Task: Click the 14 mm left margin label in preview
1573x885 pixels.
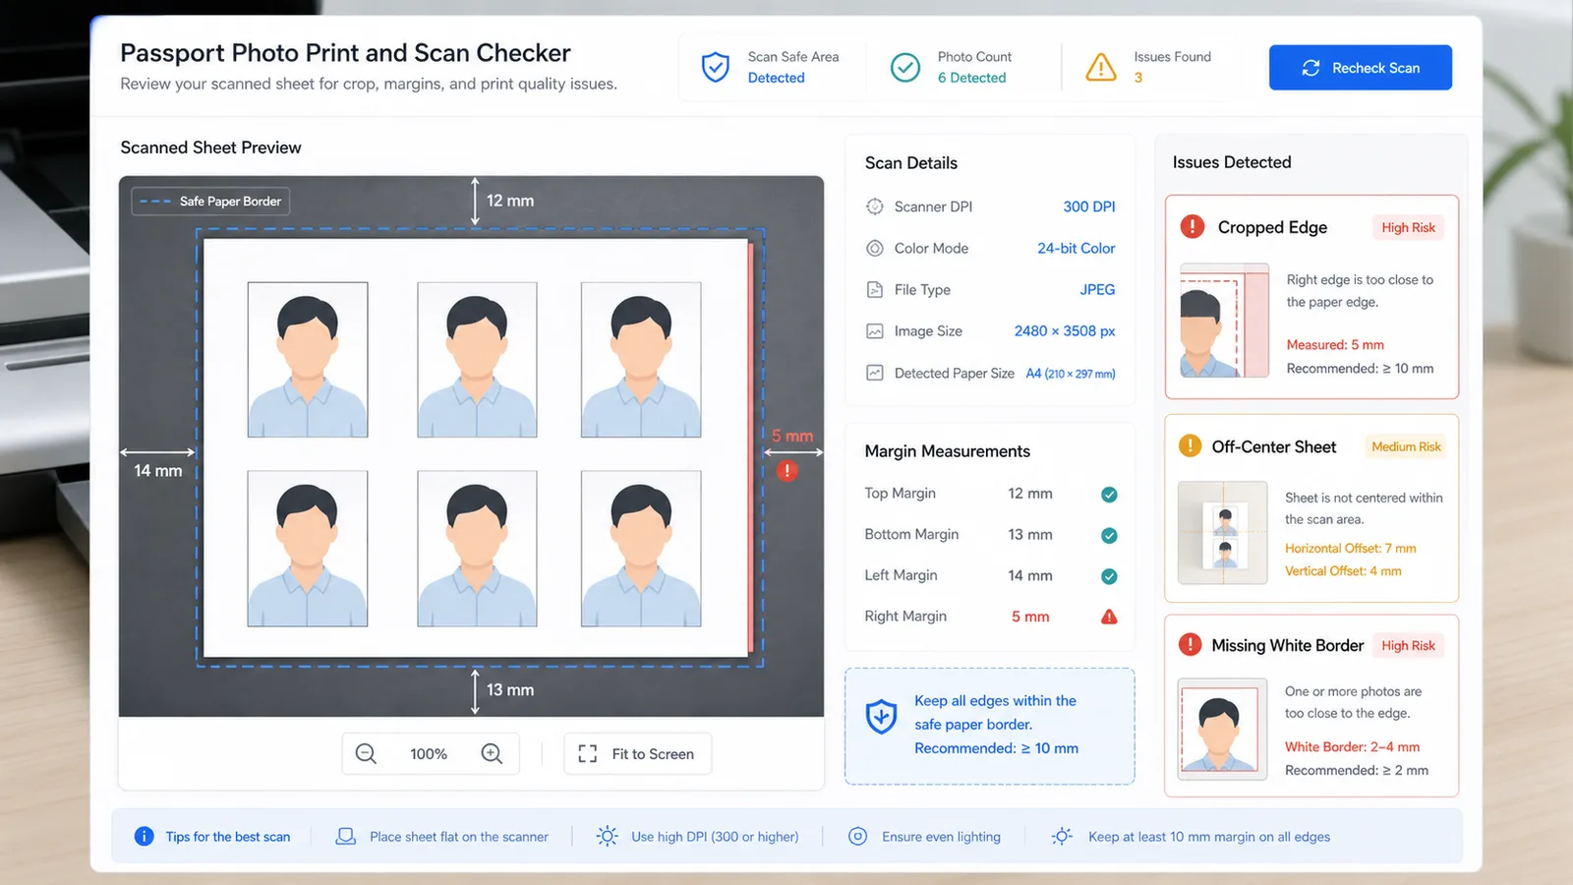Action: pyautogui.click(x=158, y=471)
